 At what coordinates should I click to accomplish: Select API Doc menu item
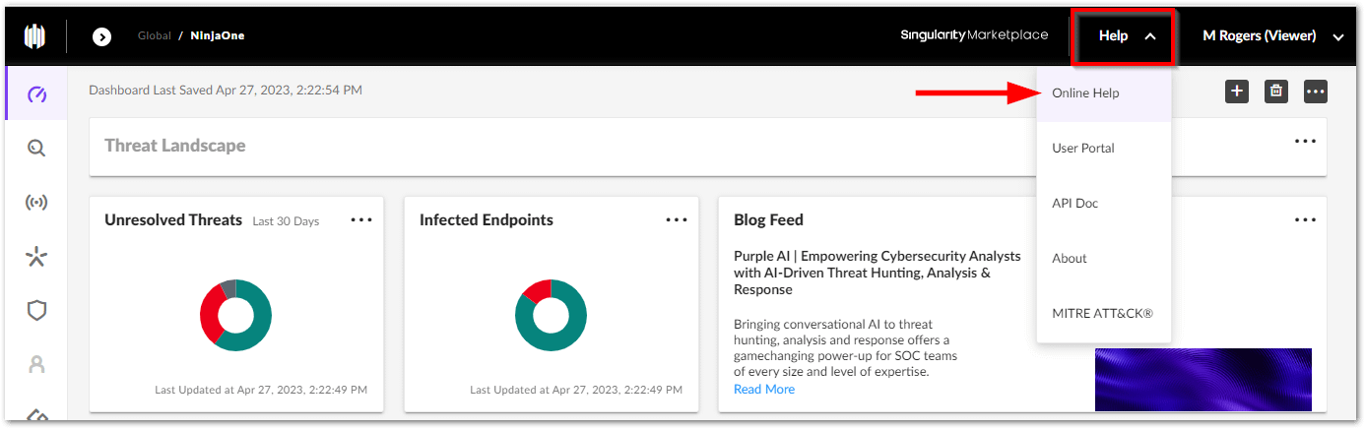pyautogui.click(x=1074, y=204)
